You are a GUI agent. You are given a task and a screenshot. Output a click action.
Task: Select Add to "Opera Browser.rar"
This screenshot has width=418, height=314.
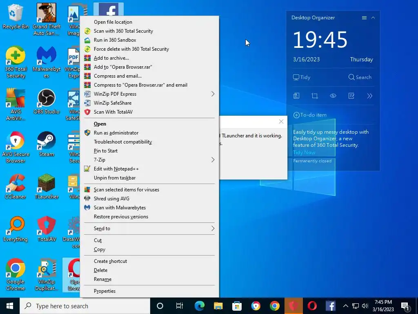(x=149, y=67)
